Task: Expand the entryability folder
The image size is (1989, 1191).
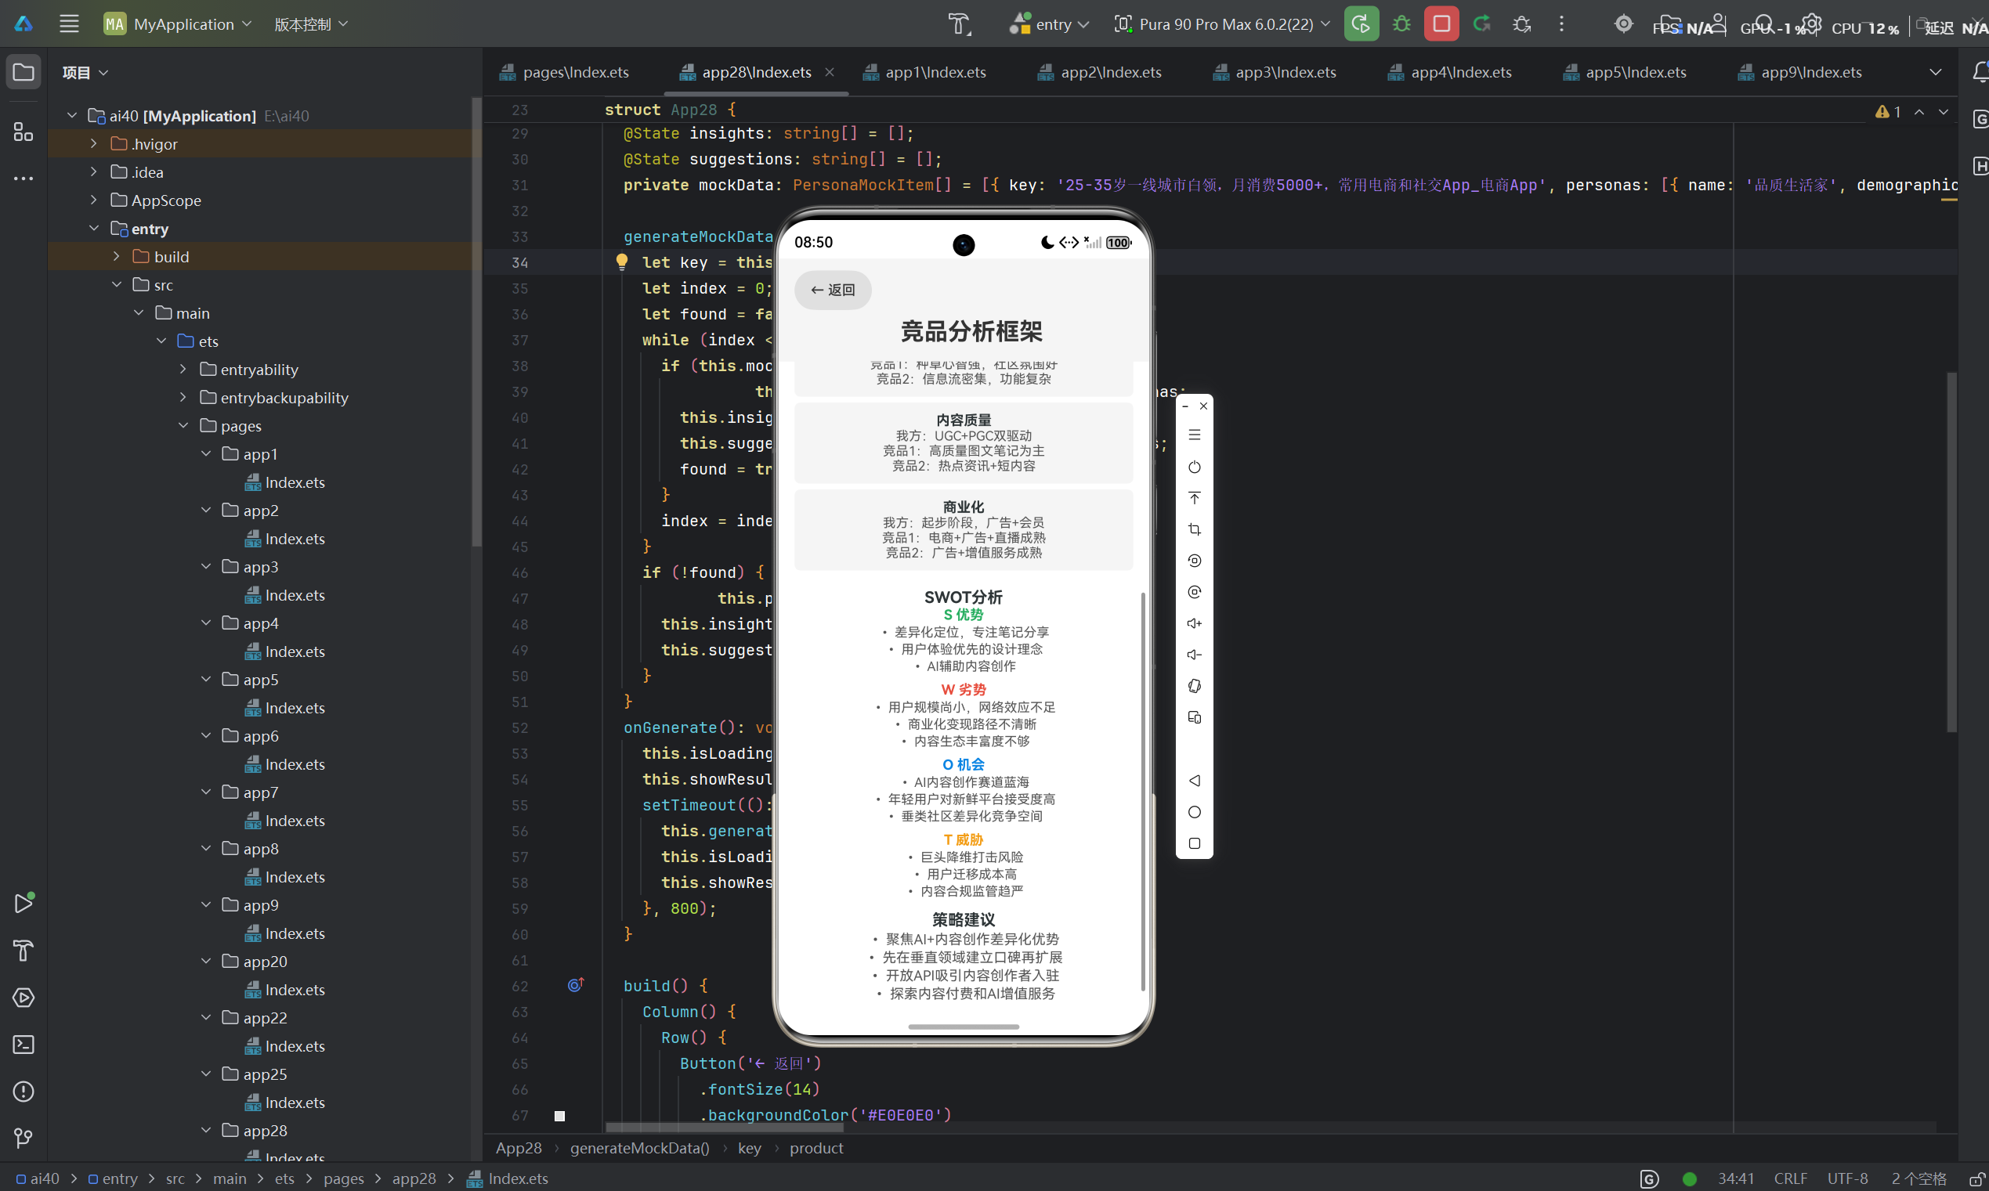Action: (x=184, y=369)
